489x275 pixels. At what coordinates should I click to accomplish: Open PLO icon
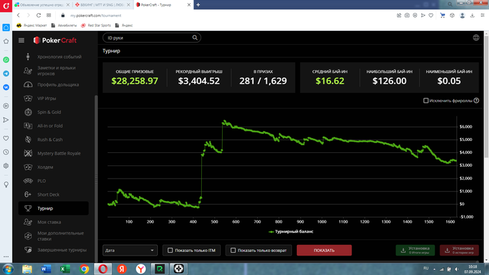28,181
